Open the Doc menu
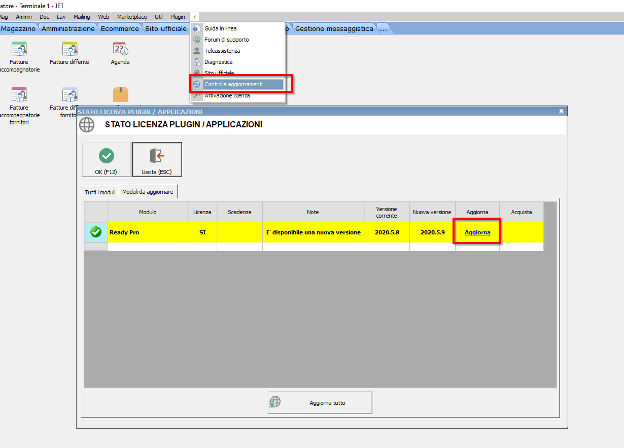This screenshot has width=624, height=448. coord(44,17)
